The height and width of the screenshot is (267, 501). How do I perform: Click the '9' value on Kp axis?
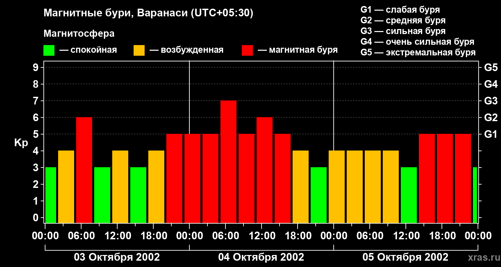pos(36,67)
